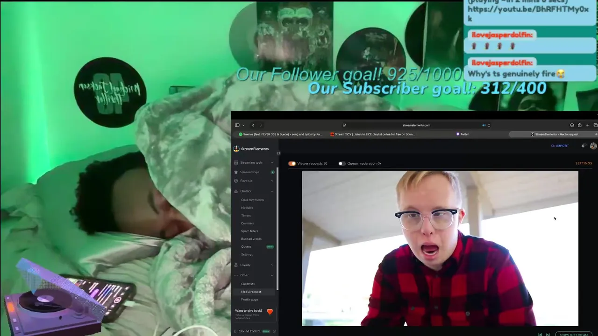This screenshot has height=336, width=598.
Task: Click Ground Control external link icon
Action: 274,331
